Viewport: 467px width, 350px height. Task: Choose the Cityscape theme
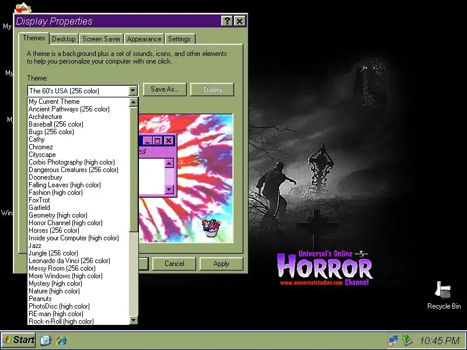click(x=78, y=155)
